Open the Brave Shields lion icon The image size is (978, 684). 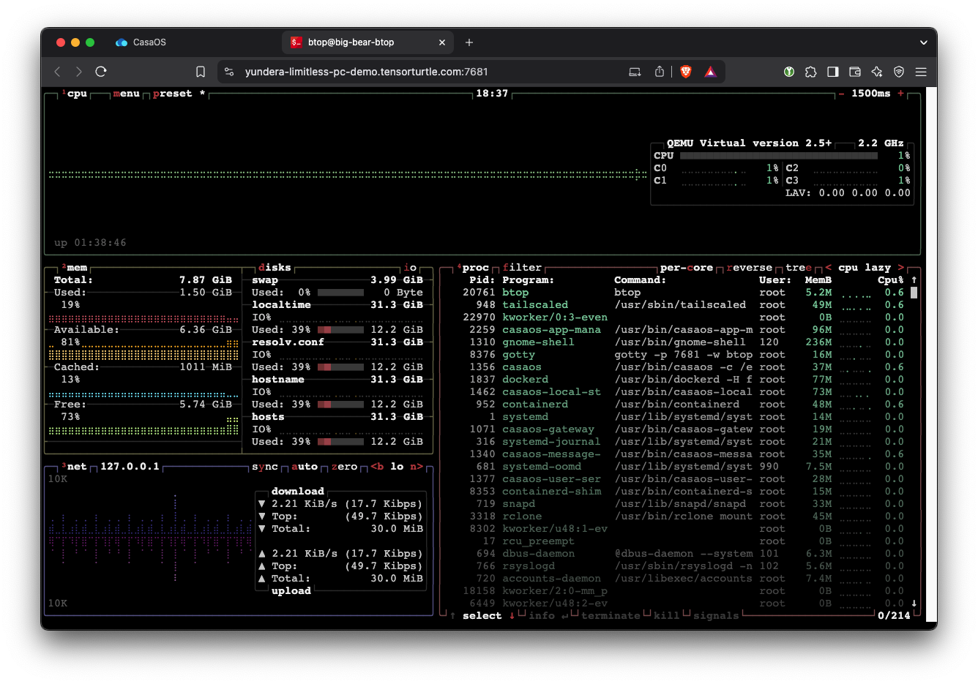686,72
